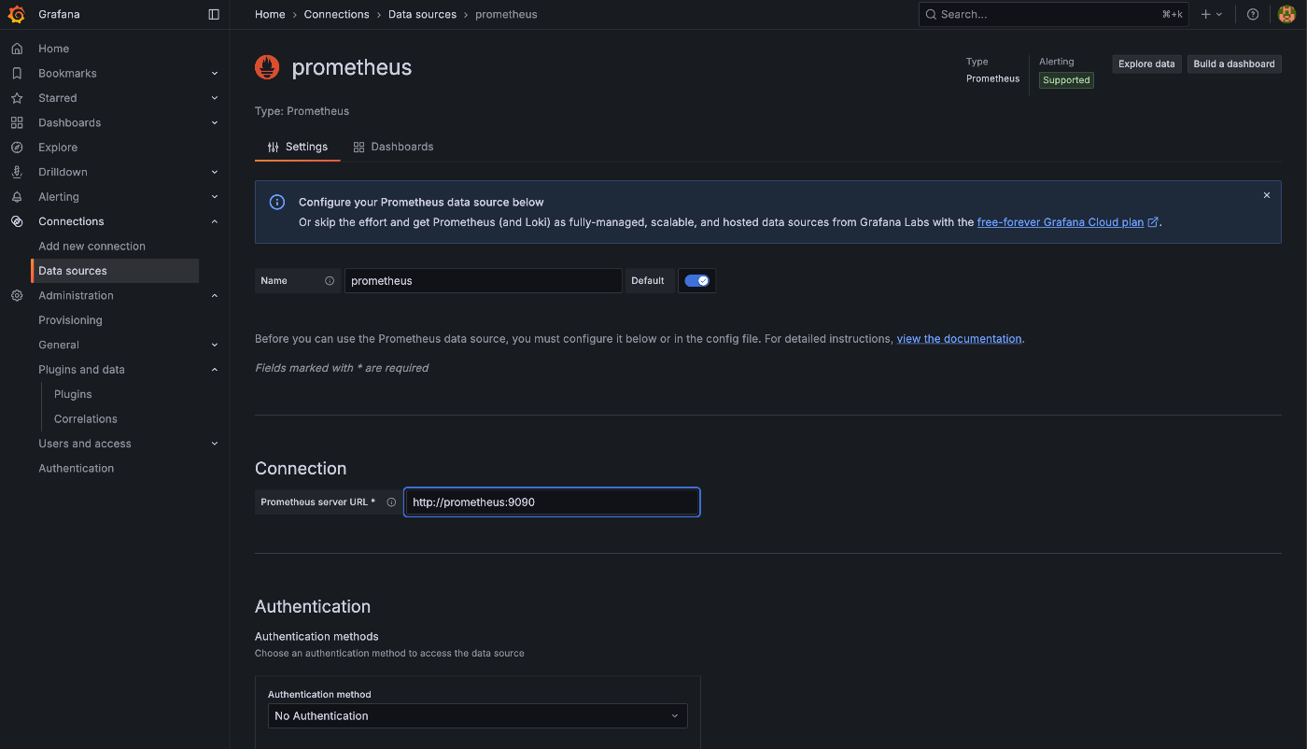1307x749 pixels.
Task: Switch to the Settings tab
Action: pos(297,147)
